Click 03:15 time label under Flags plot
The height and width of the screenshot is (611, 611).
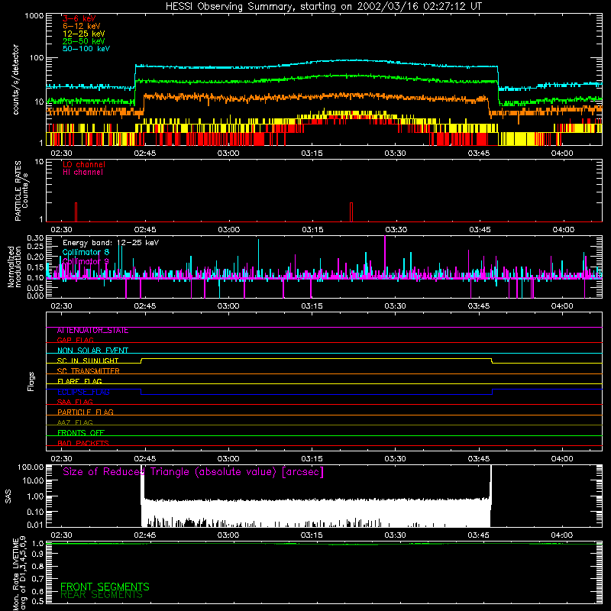pyautogui.click(x=312, y=459)
